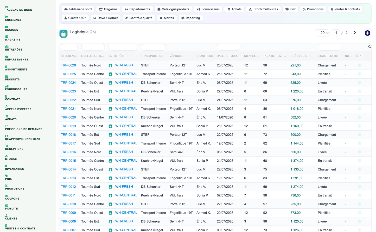Screen dimensions: 376x232
Task: Toggle the État indicator for TRP-0024
Action: [x=359, y=83]
